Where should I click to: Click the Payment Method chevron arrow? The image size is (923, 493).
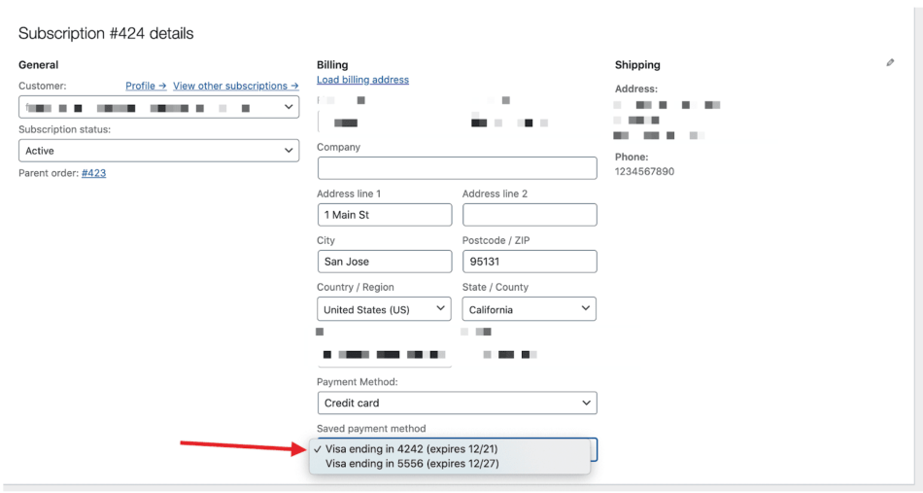[586, 403]
